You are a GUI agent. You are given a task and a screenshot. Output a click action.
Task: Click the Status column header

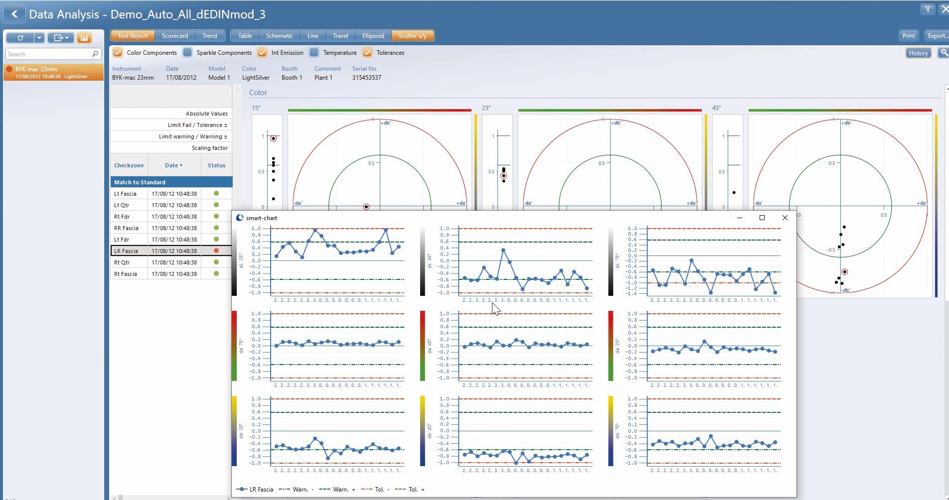(216, 165)
